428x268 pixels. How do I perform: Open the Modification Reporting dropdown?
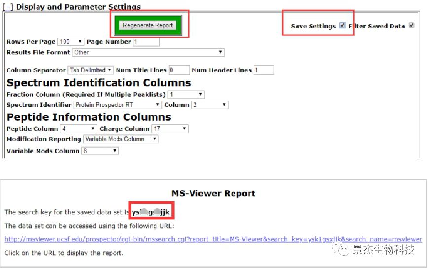[121, 139]
